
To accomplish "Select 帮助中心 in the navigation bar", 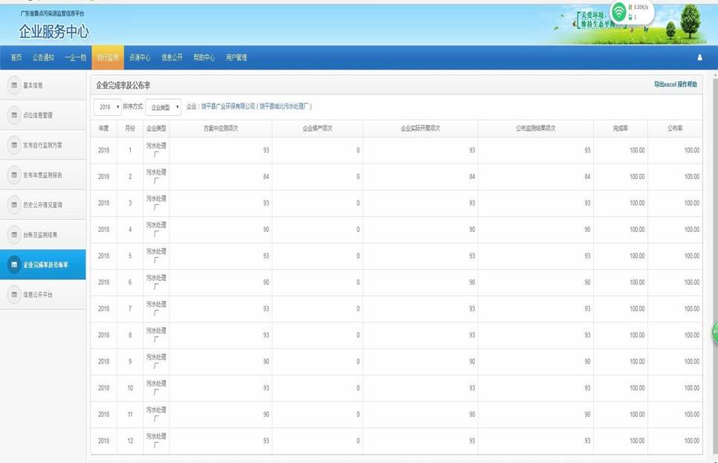I will 204,58.
